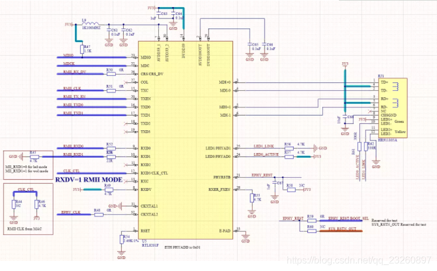
Task: Click the R50 0R resistor
Action: point(111,74)
